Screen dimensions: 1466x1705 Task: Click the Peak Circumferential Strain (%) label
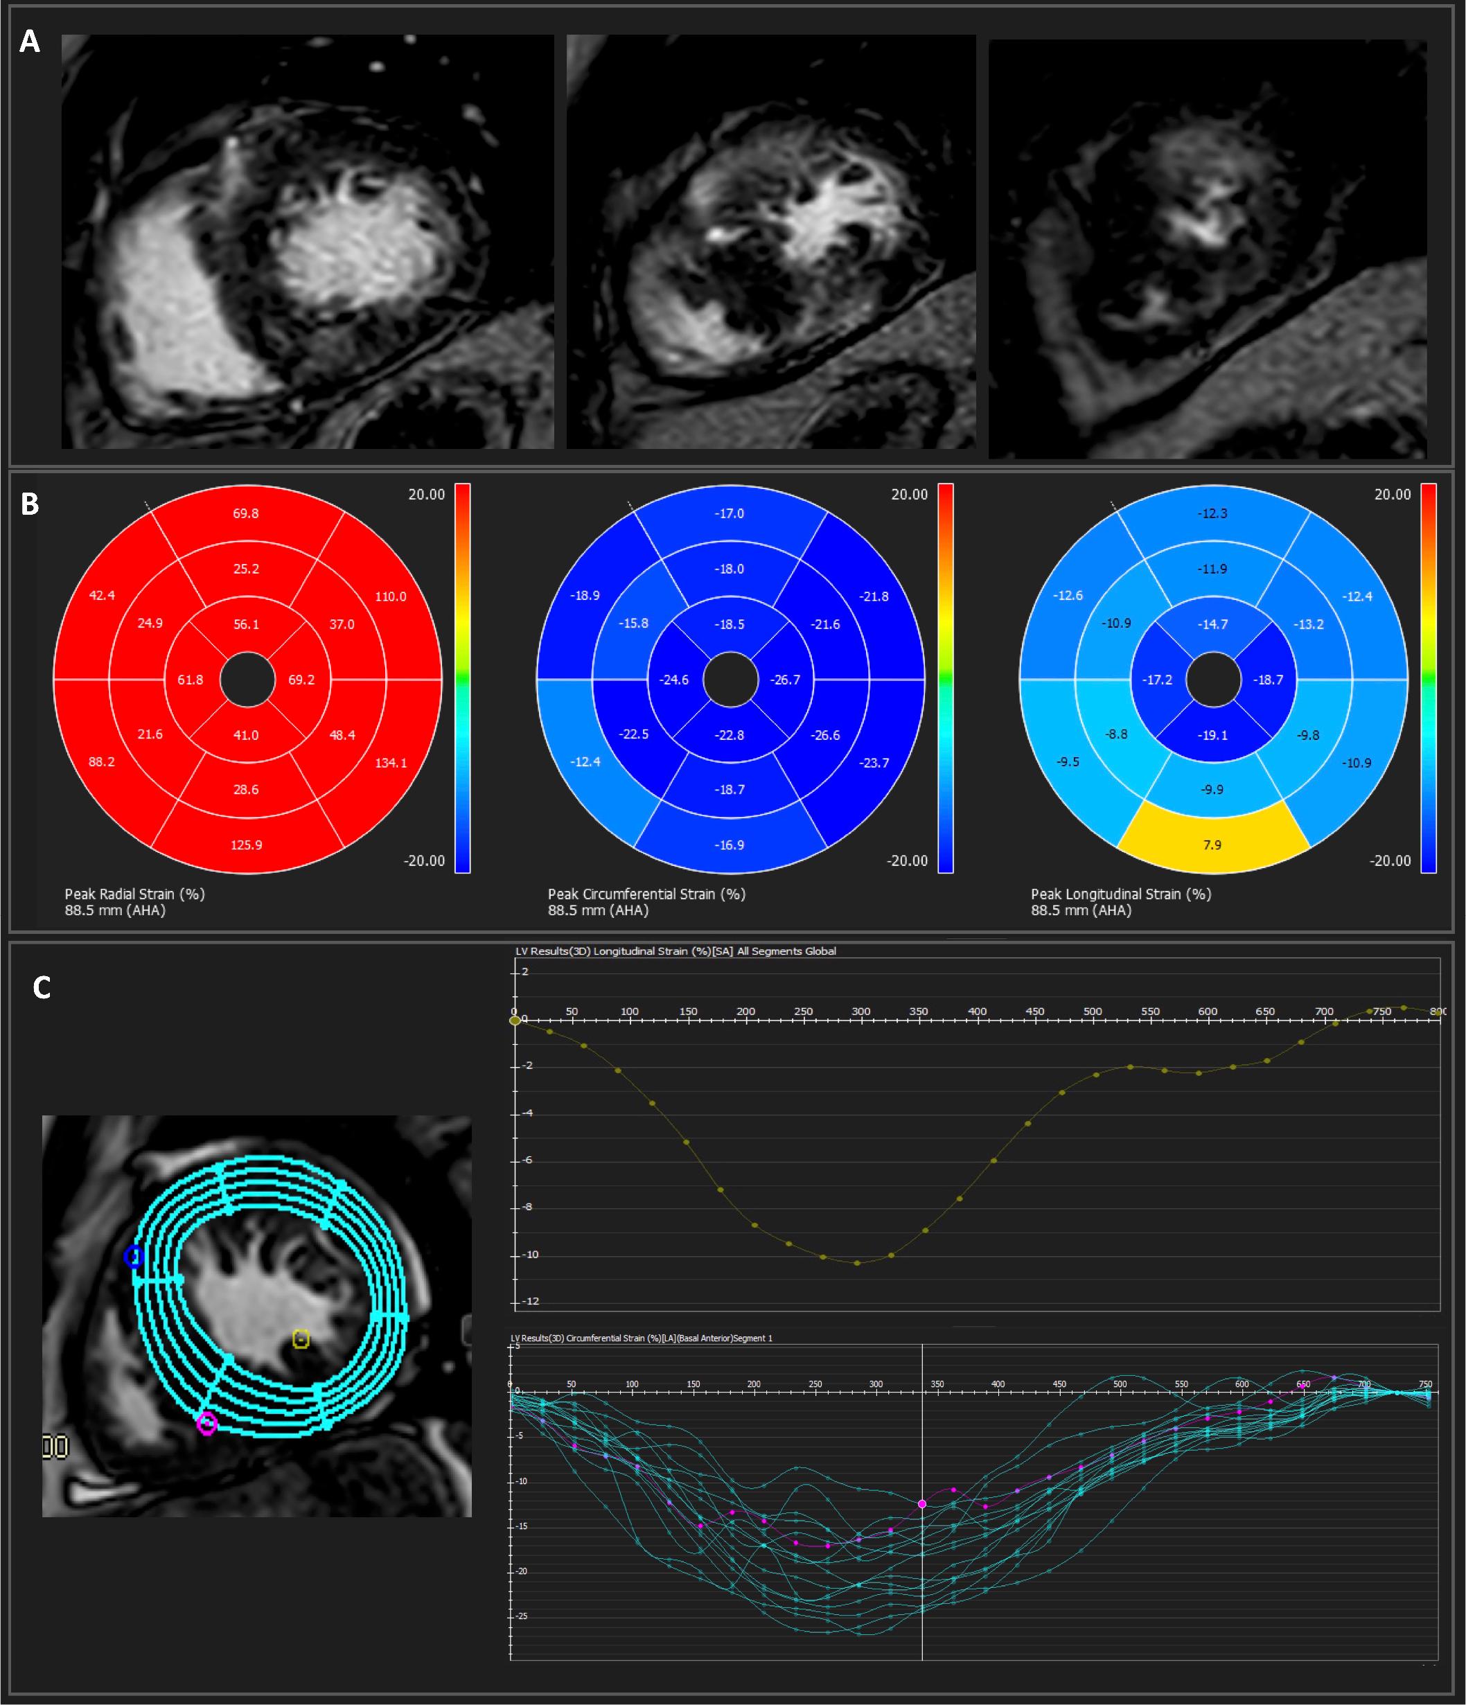[x=646, y=894]
